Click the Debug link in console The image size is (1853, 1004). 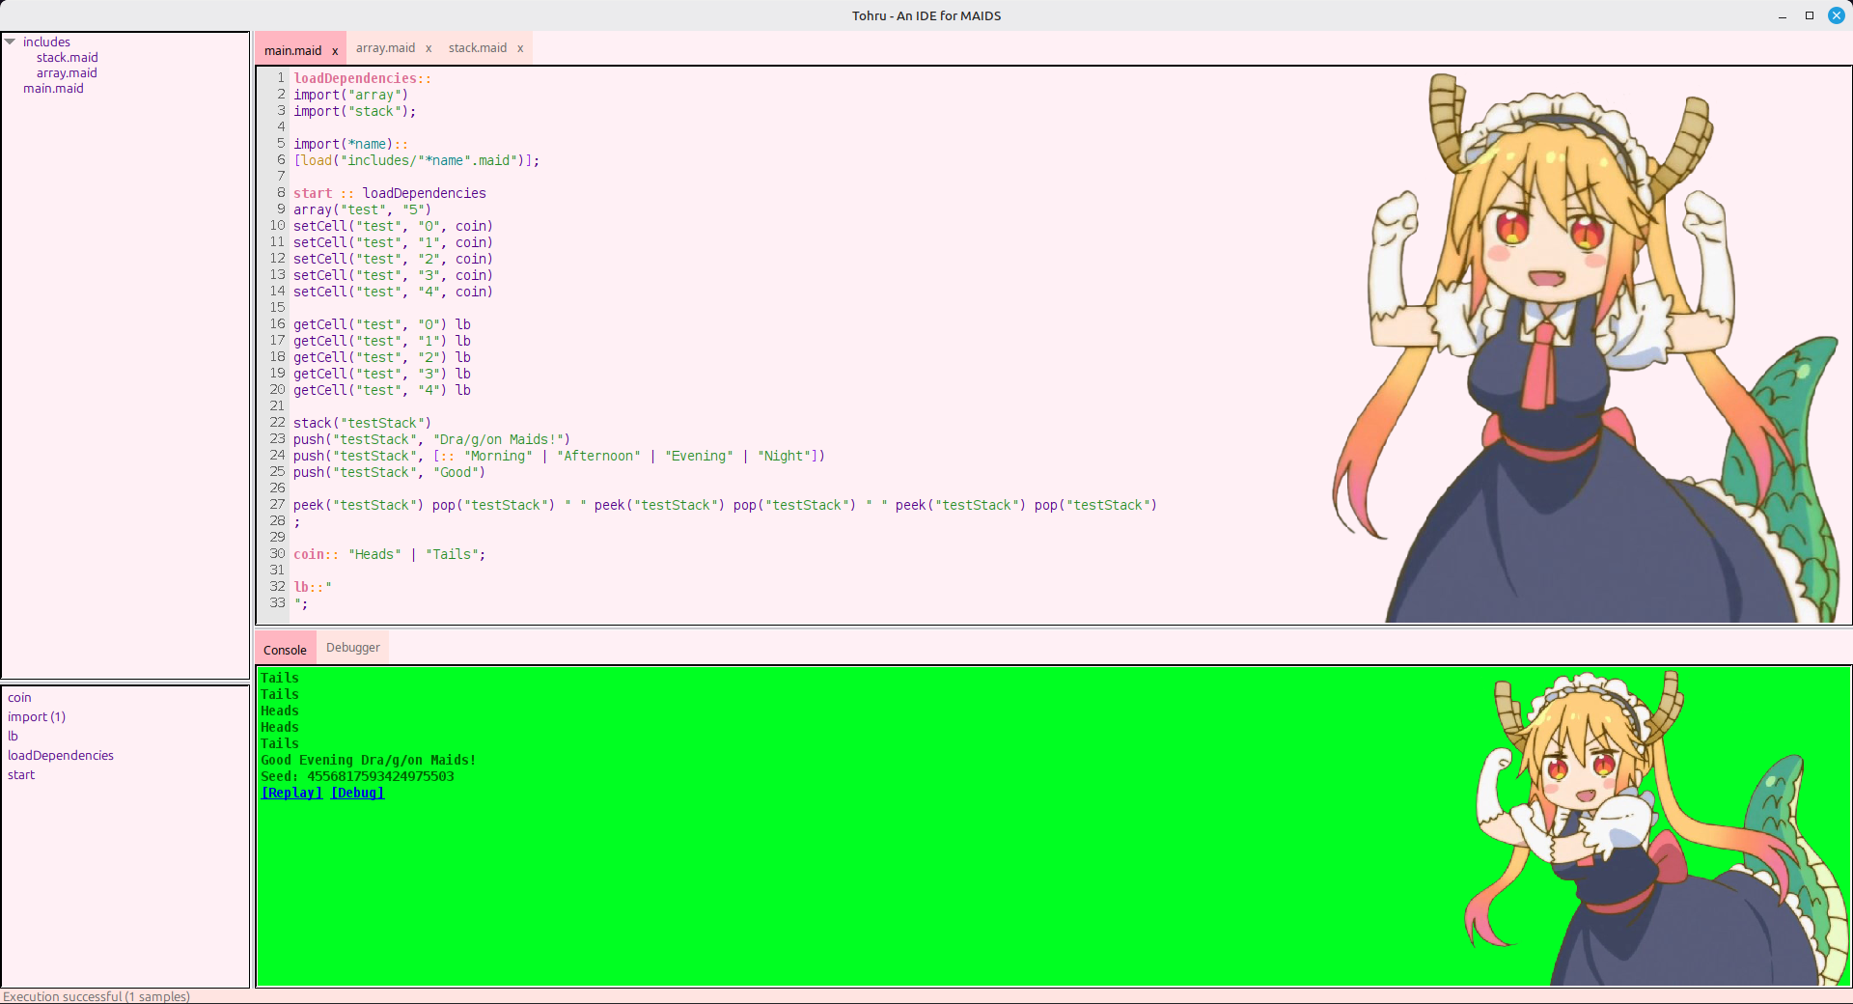point(357,793)
